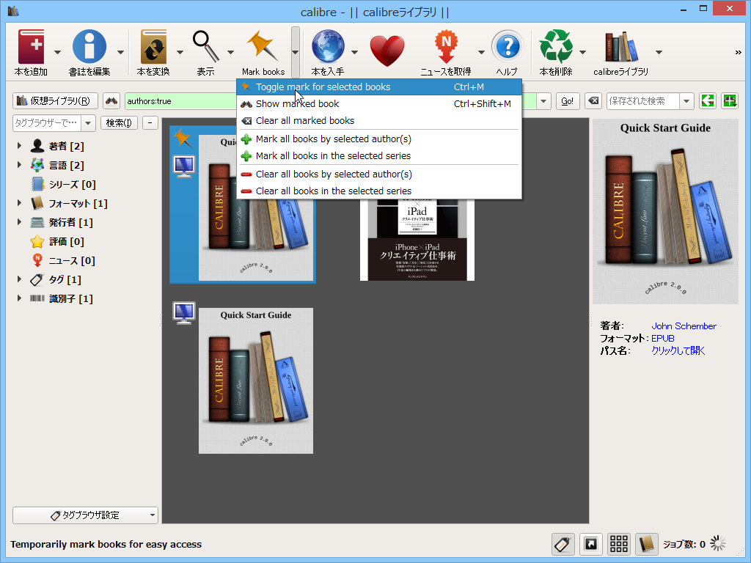Click the Convert books icon
This screenshot has width=751, height=563.
coord(153,47)
